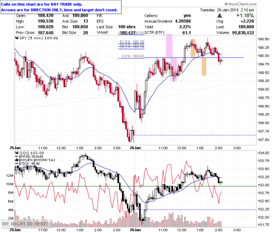The height and width of the screenshot is (233, 275).
Task: Click the 6M volume axis label
Action: (x=11, y=201)
